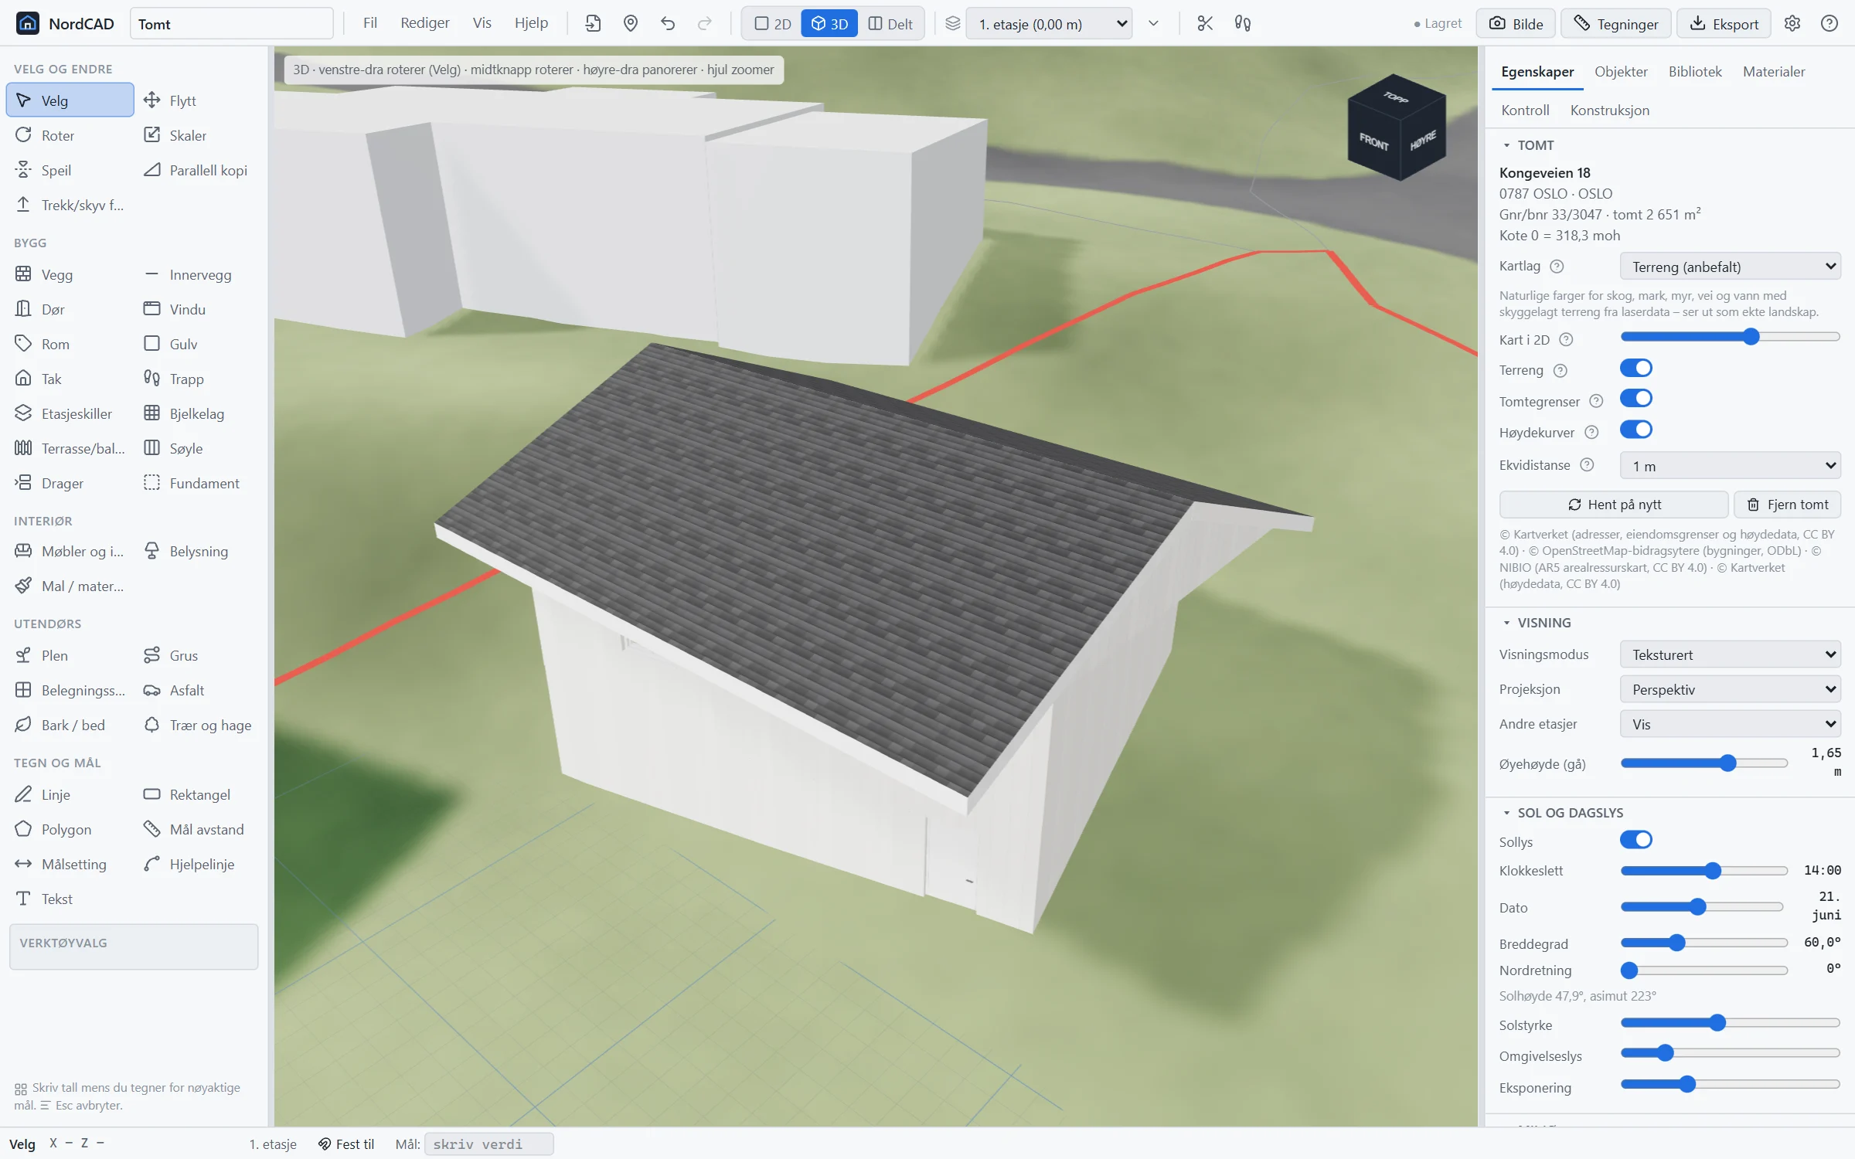Toggle the Tomtegrenser switch
Screen dimensions: 1855x1159
tap(1635, 399)
